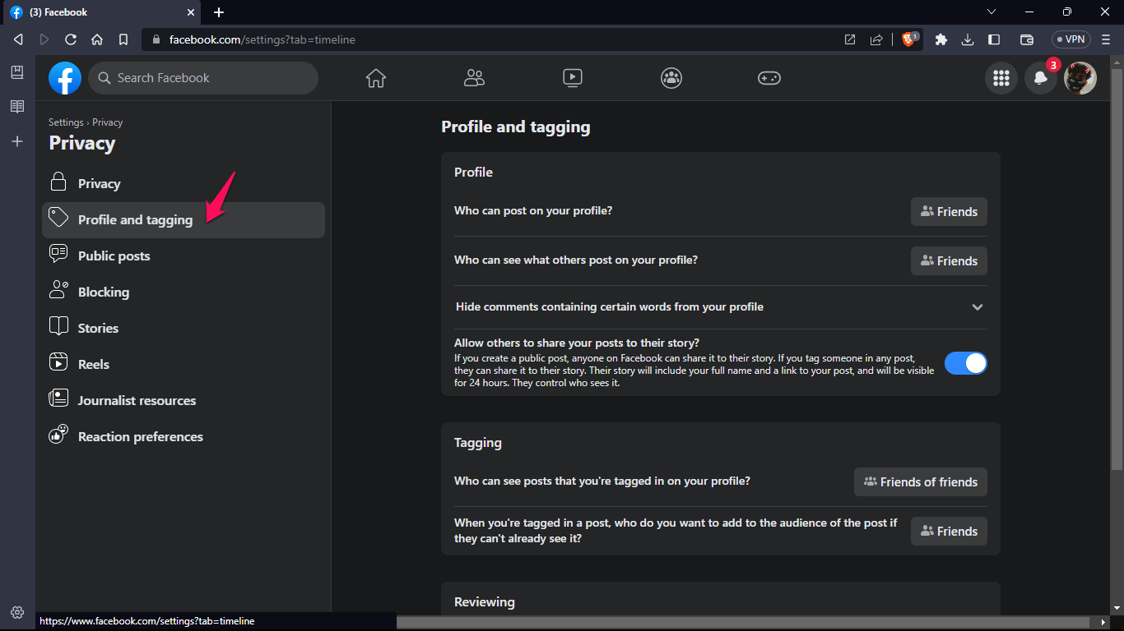Image resolution: width=1124 pixels, height=631 pixels.
Task: Click the open-in-app icon in address bar
Action: pyautogui.click(x=850, y=39)
